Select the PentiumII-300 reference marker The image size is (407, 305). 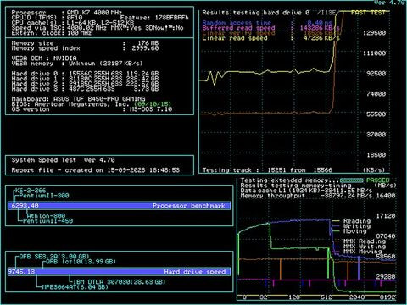[x=44, y=196]
